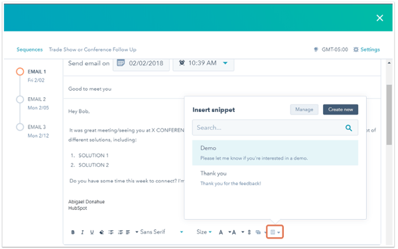The height and width of the screenshot is (249, 398).
Task: Click the vertical scrollbar thumb
Action: coord(389,115)
